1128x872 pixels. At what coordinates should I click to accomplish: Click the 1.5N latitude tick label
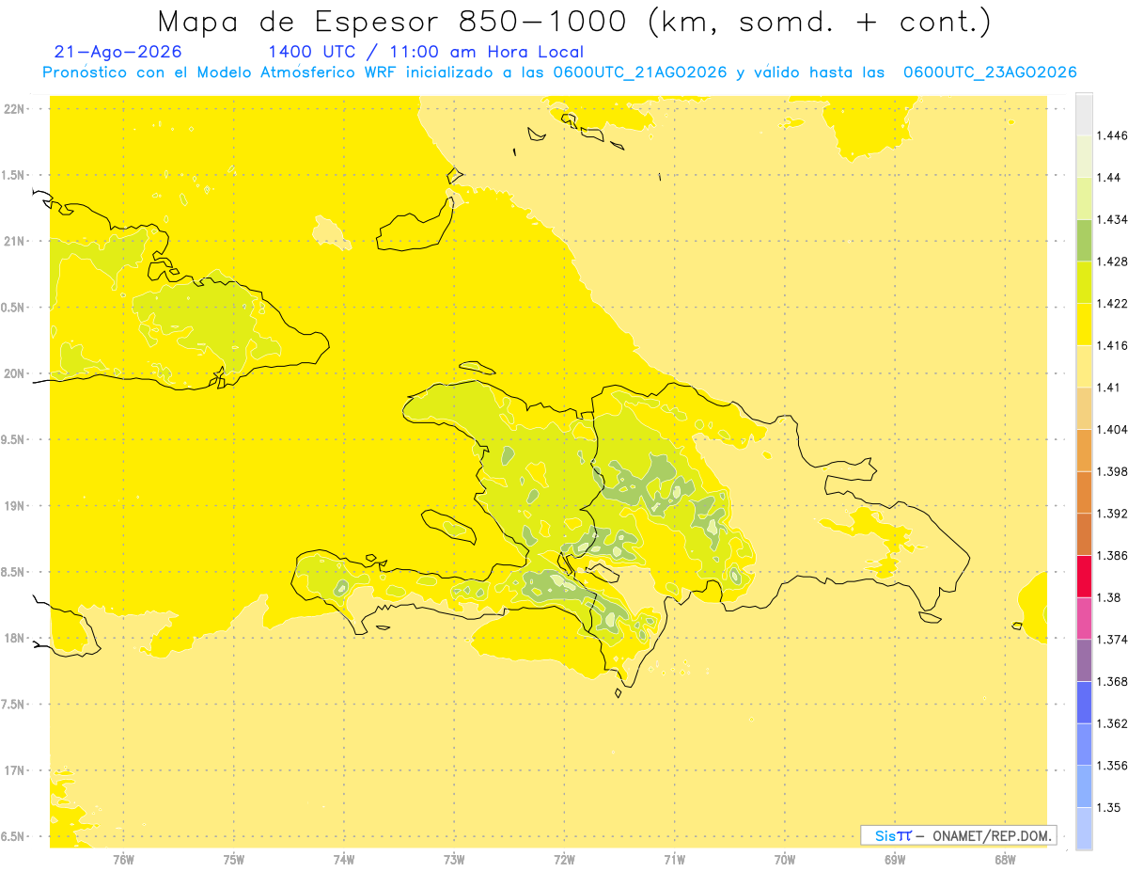point(15,175)
